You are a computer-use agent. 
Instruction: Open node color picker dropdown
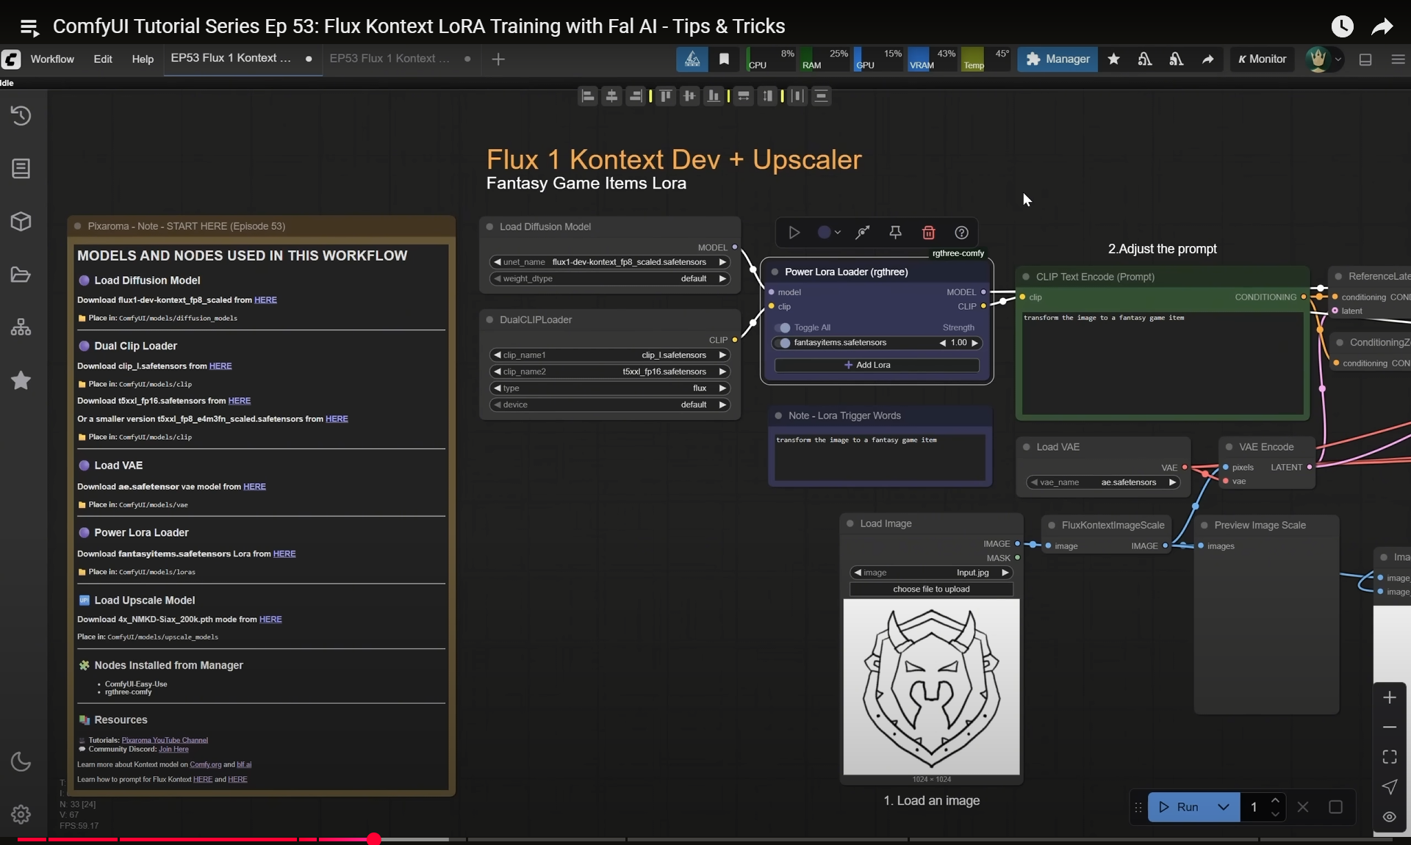click(x=829, y=233)
